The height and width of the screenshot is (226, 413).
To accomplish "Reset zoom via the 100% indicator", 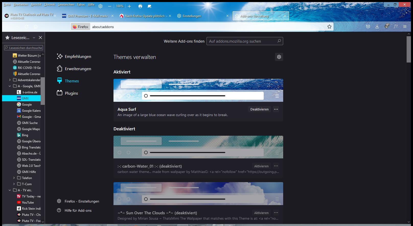I will pos(120,6).
